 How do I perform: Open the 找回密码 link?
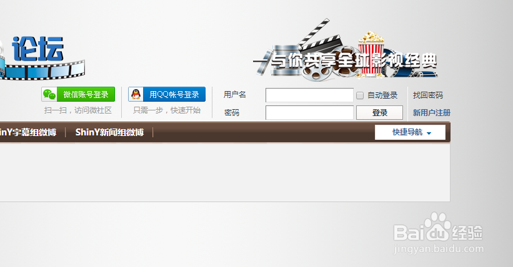(428, 95)
